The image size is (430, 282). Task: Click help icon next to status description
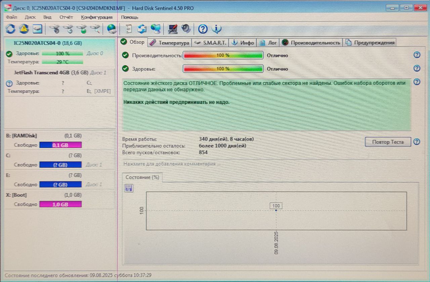pyautogui.click(x=417, y=82)
